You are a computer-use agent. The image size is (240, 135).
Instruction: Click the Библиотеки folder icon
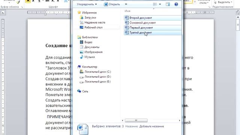[x=79, y=37]
